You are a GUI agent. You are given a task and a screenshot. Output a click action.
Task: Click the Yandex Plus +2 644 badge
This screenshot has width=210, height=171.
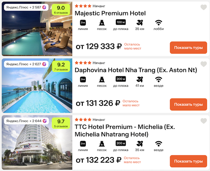[x=26, y=121]
